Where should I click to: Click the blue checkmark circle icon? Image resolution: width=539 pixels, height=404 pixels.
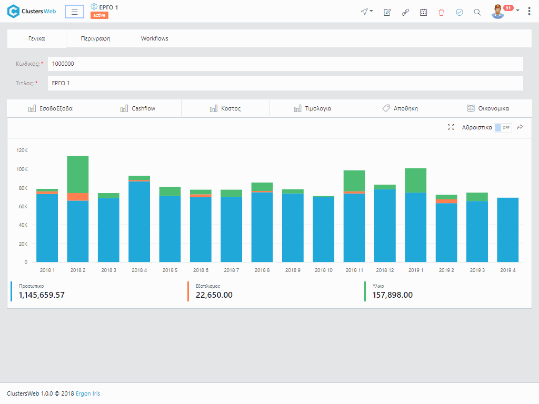[x=459, y=12]
